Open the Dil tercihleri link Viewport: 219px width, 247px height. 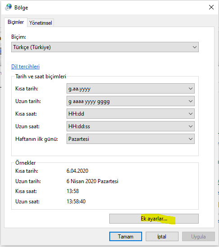25,67
